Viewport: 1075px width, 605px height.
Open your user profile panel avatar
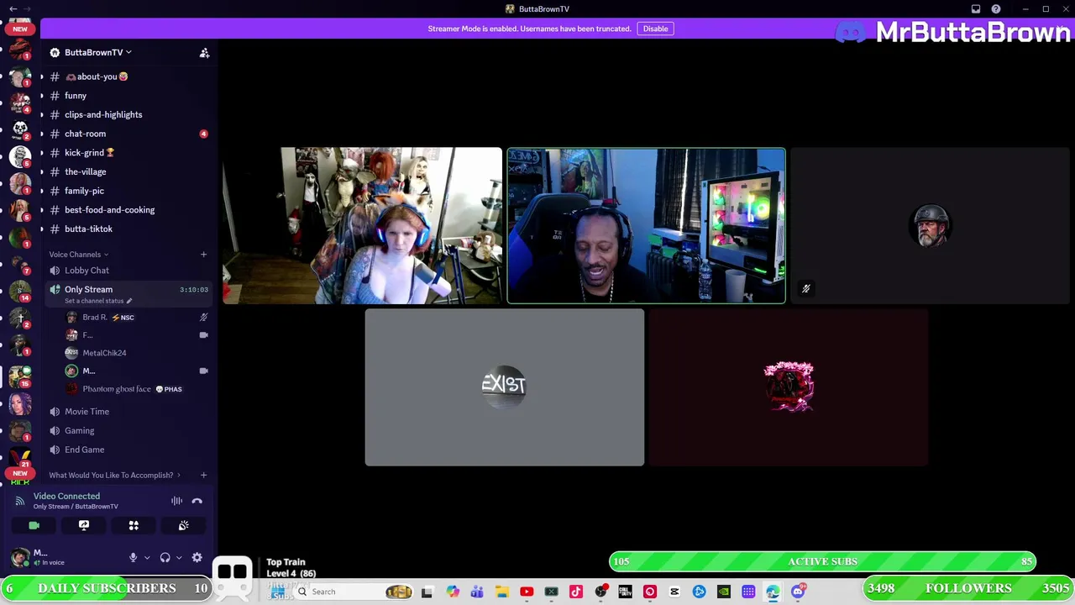point(20,557)
